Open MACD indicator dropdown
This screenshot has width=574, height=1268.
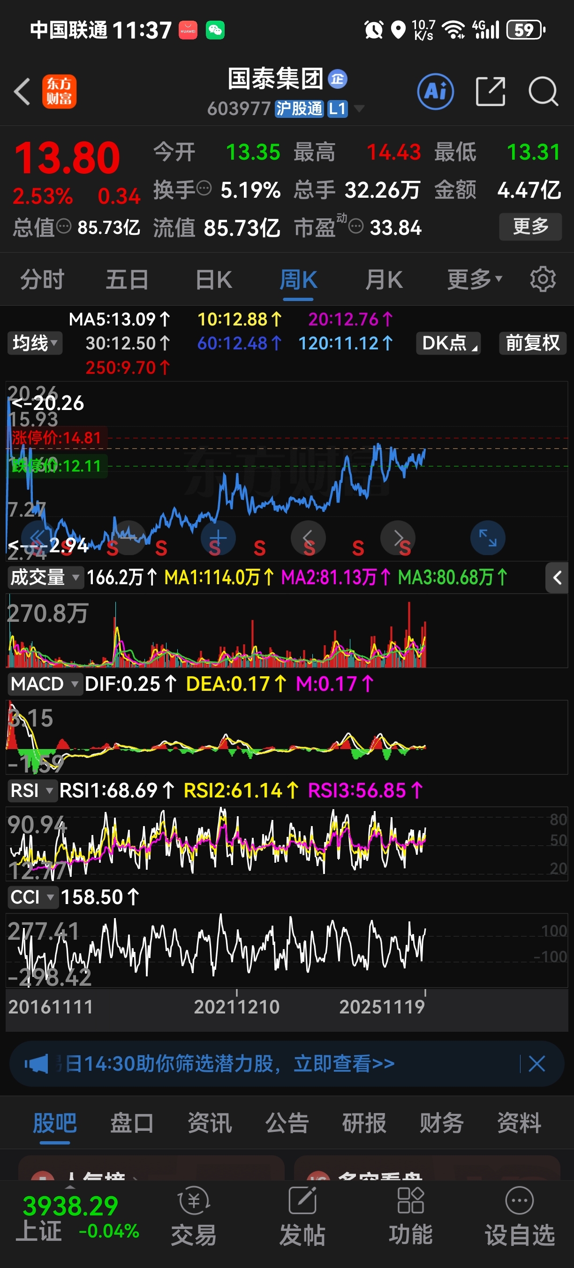click(x=44, y=684)
